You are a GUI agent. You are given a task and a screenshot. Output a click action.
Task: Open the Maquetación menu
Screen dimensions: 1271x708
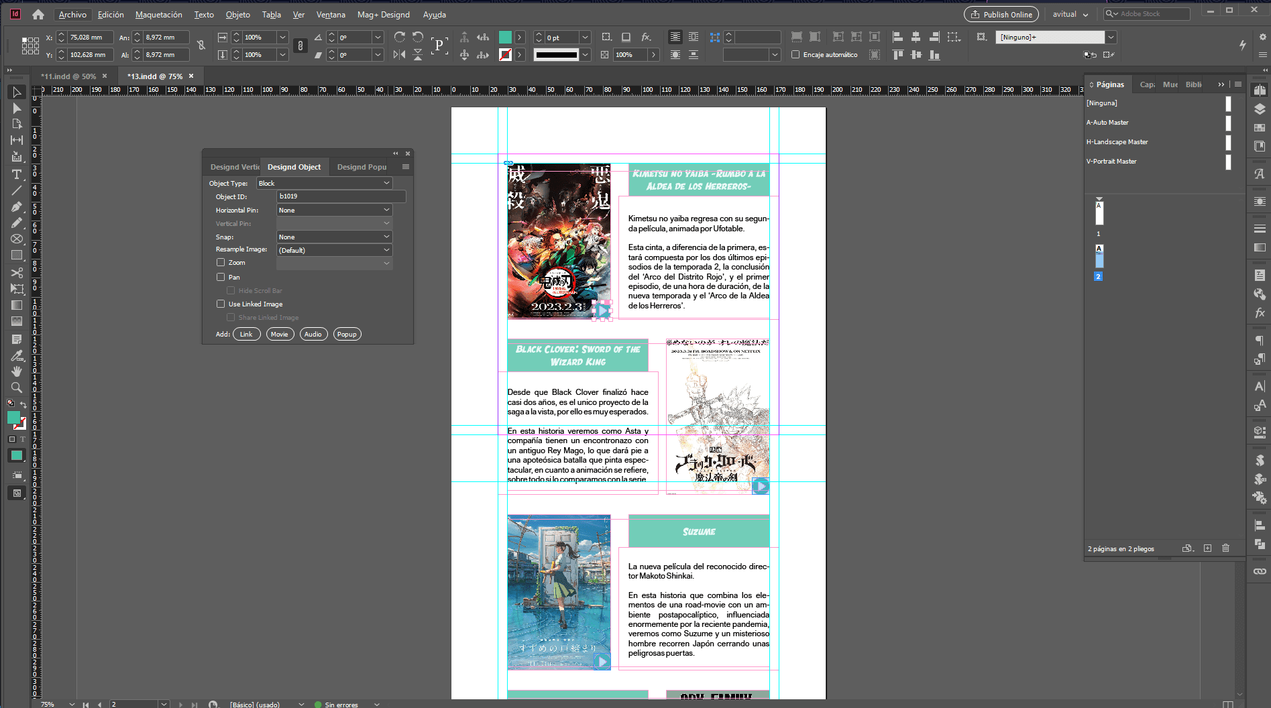158,14
